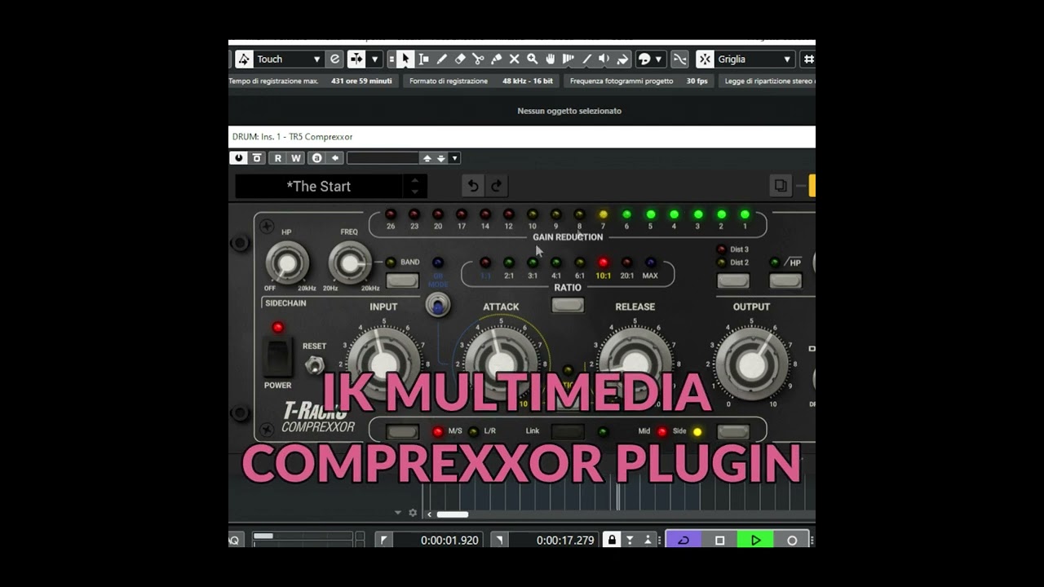Viewport: 1044px width, 587px height.
Task: Flip the GR MODE toggle switch
Action: pos(438,305)
